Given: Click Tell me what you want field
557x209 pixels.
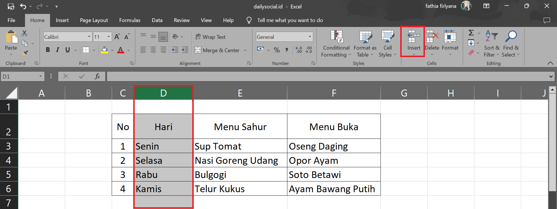Looking at the screenshot, I should pos(290,20).
